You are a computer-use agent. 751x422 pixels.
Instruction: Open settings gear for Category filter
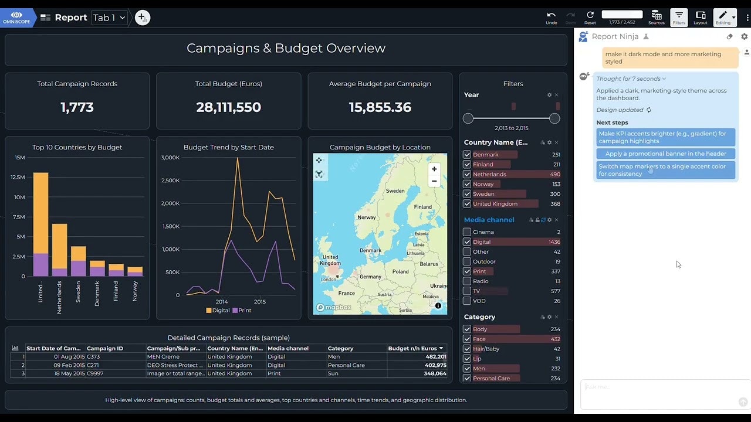tap(549, 317)
